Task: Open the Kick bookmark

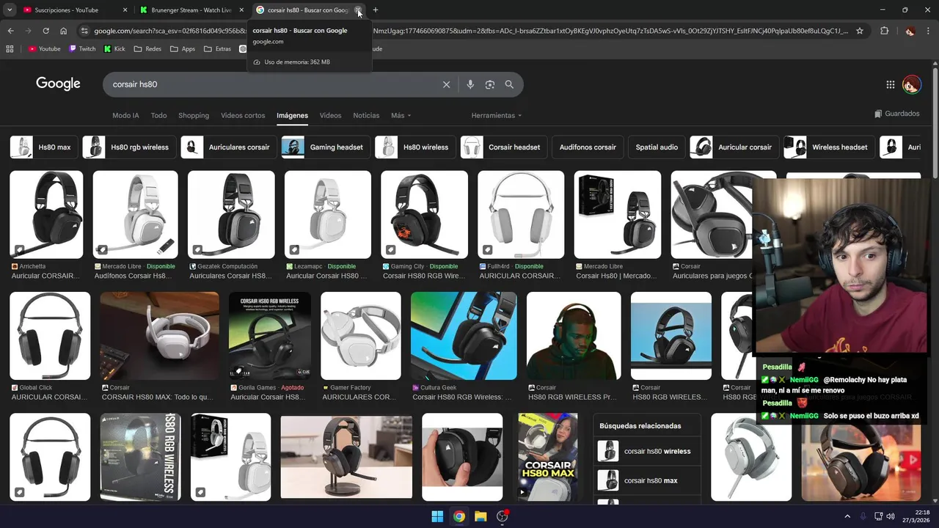Action: (114, 49)
